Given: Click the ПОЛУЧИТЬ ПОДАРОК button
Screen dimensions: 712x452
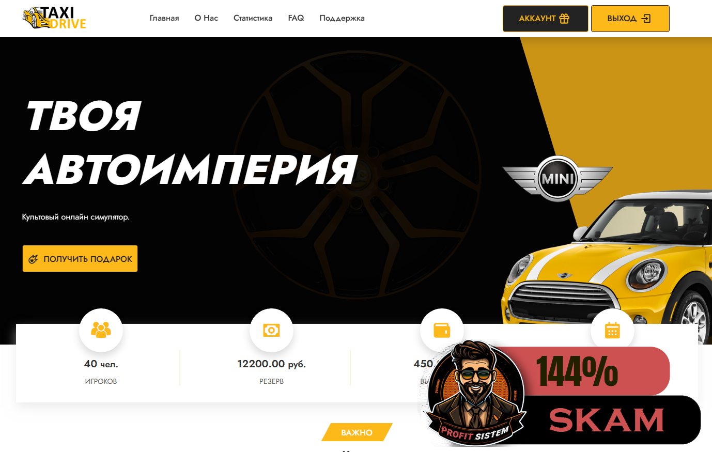Looking at the screenshot, I should click(80, 259).
